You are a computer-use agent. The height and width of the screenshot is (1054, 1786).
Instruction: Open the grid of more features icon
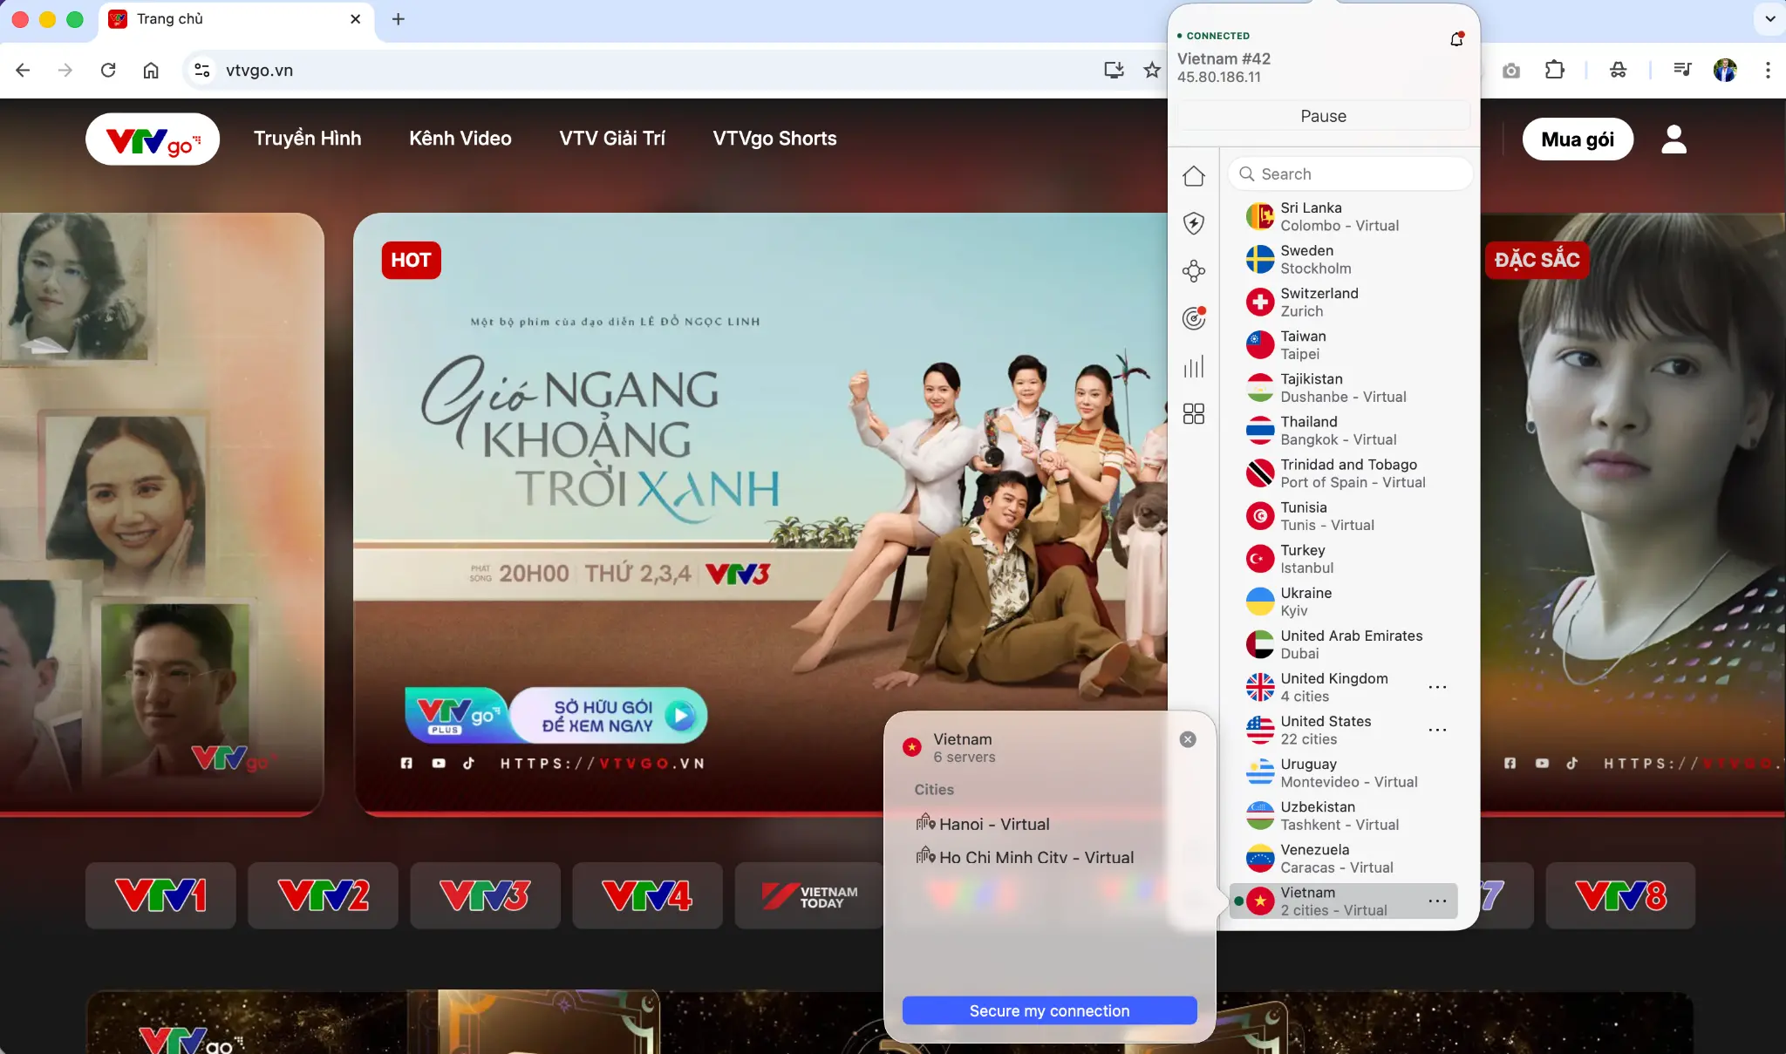(1194, 414)
